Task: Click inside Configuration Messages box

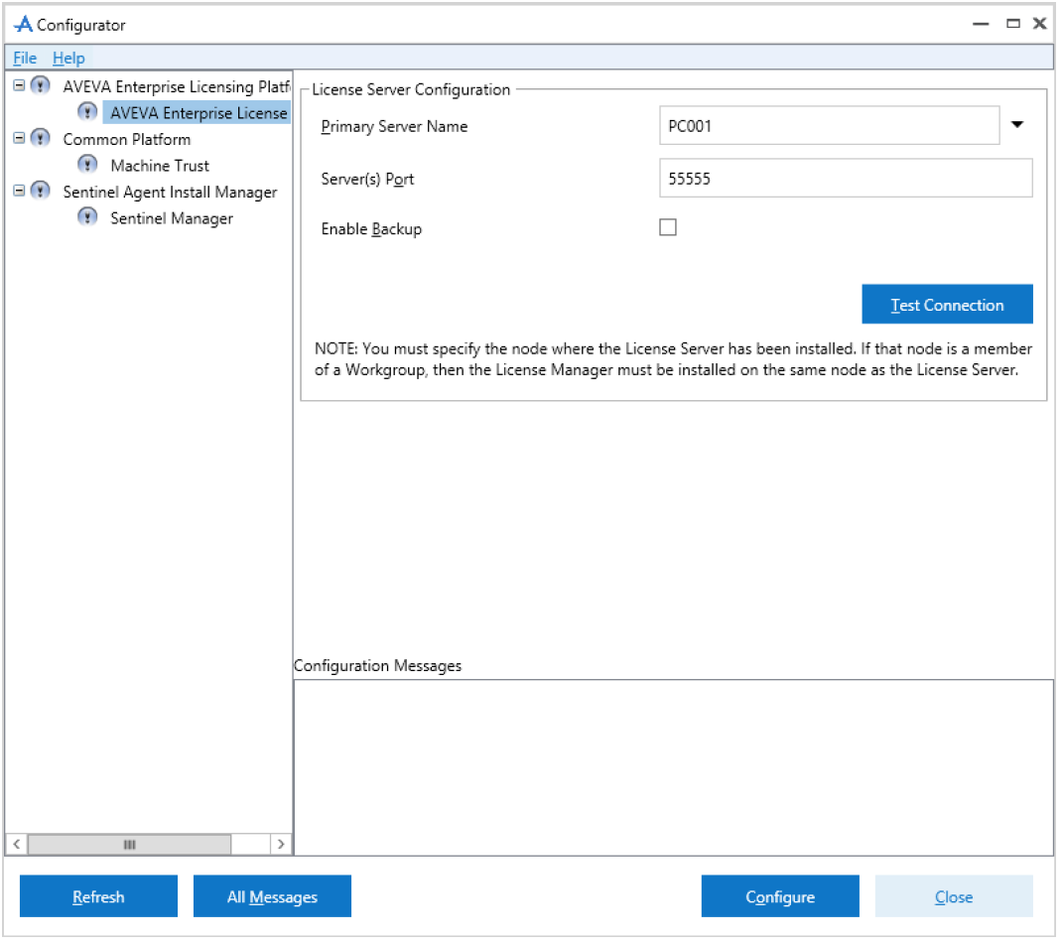Action: [x=676, y=769]
